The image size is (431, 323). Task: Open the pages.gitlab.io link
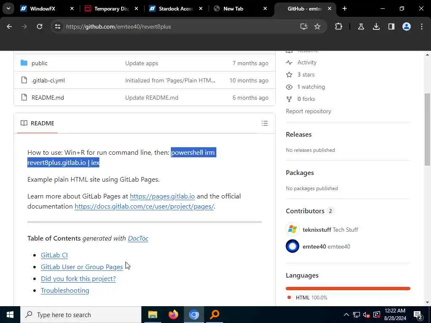[162, 196]
